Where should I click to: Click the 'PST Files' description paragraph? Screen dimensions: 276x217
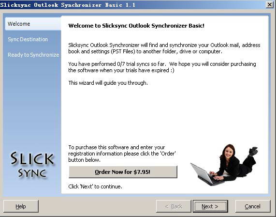164,48
